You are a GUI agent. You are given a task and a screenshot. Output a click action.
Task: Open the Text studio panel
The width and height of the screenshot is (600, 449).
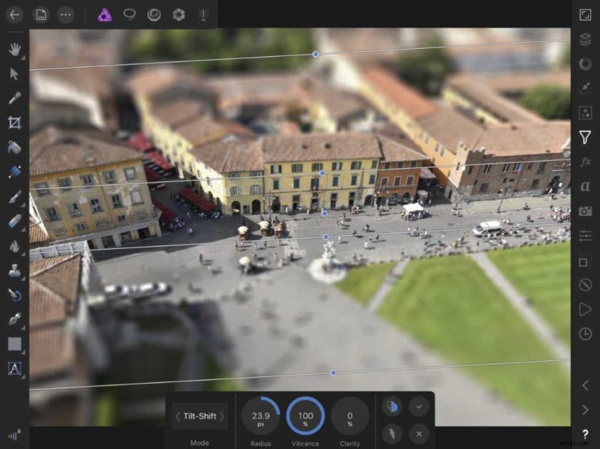coord(586,187)
